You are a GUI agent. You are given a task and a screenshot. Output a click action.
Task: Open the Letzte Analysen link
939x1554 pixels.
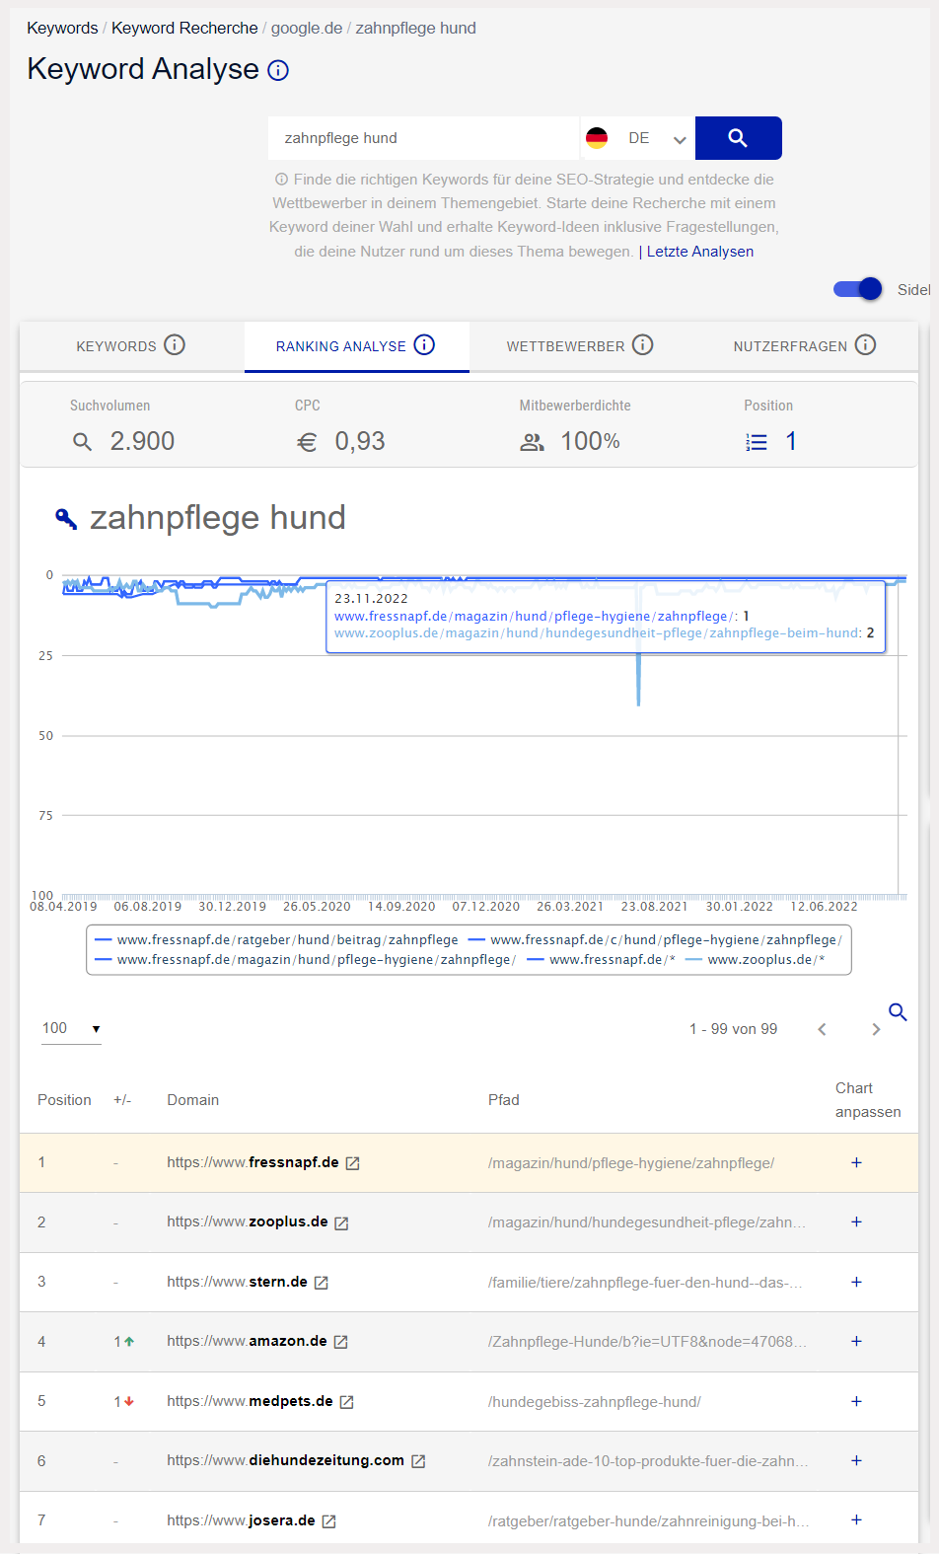(x=700, y=252)
